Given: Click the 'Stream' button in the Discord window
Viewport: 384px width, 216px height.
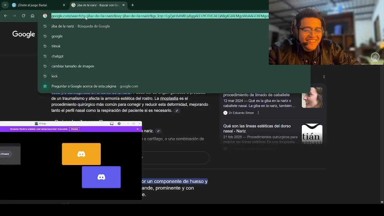Looking at the screenshot, I should pos(5,154).
